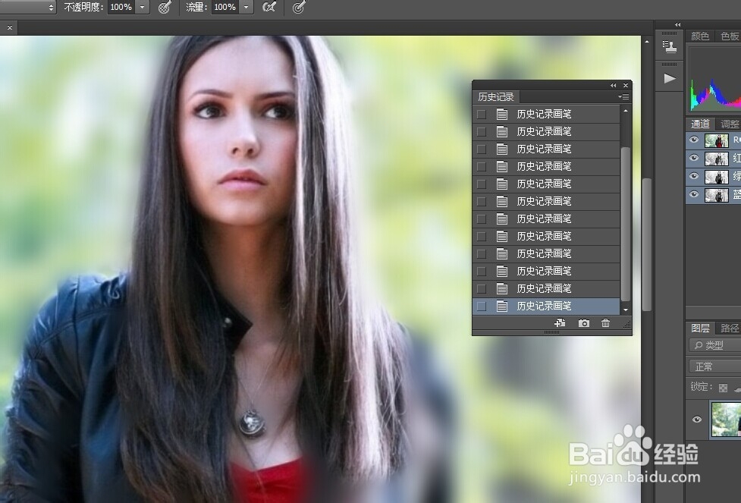Set history brush source on topmost listed state

pos(482,114)
